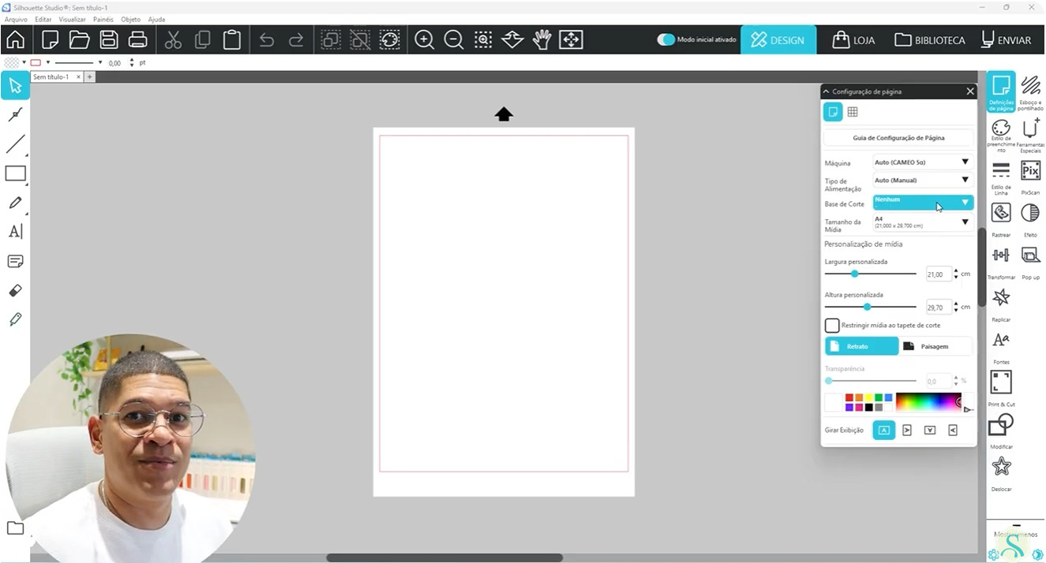
Task: Click Guia de Configuração de Página button
Action: coord(898,138)
